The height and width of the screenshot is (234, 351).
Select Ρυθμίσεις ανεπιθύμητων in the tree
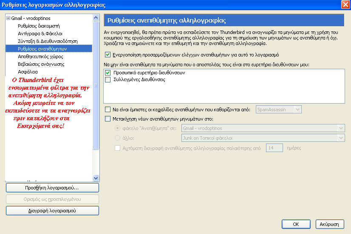(49, 48)
